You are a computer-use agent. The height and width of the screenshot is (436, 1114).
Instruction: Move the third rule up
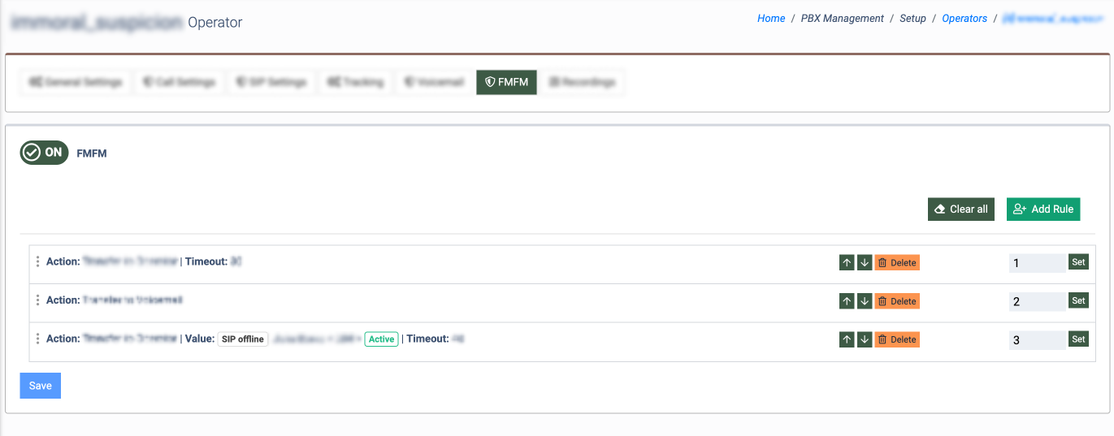(x=847, y=339)
